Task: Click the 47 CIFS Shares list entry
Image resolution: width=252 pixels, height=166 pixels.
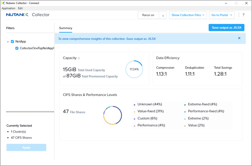Action: pos(21,138)
